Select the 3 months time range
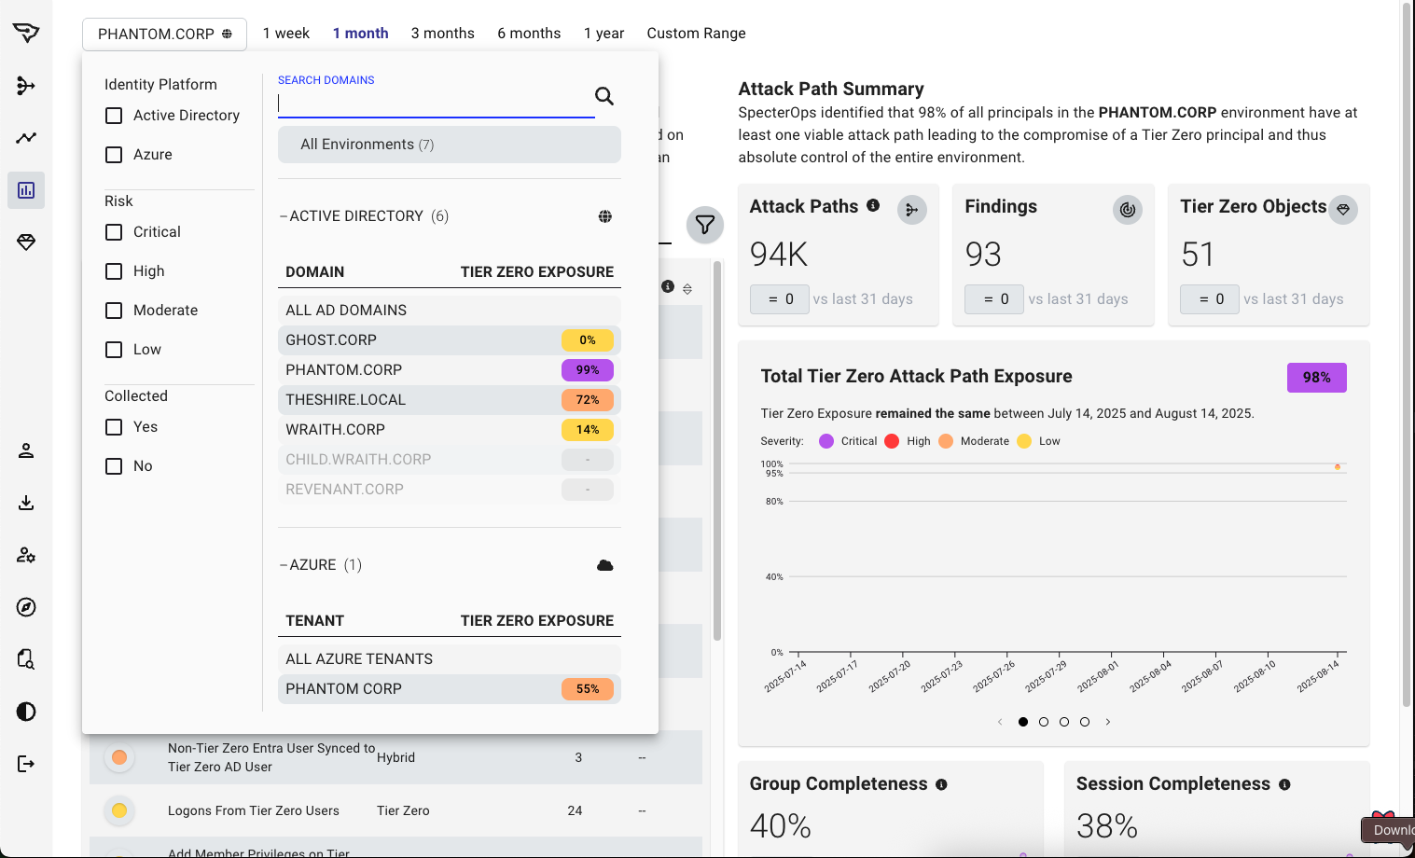The height and width of the screenshot is (858, 1415). 443,34
